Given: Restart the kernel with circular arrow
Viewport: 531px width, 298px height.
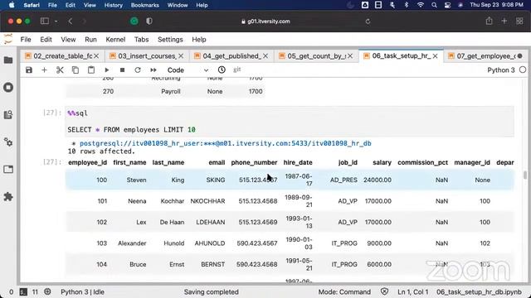Looking at the screenshot, I should (138, 70).
